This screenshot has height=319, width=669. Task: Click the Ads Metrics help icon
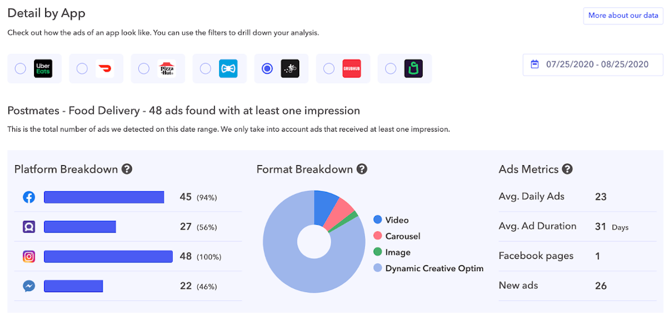568,169
